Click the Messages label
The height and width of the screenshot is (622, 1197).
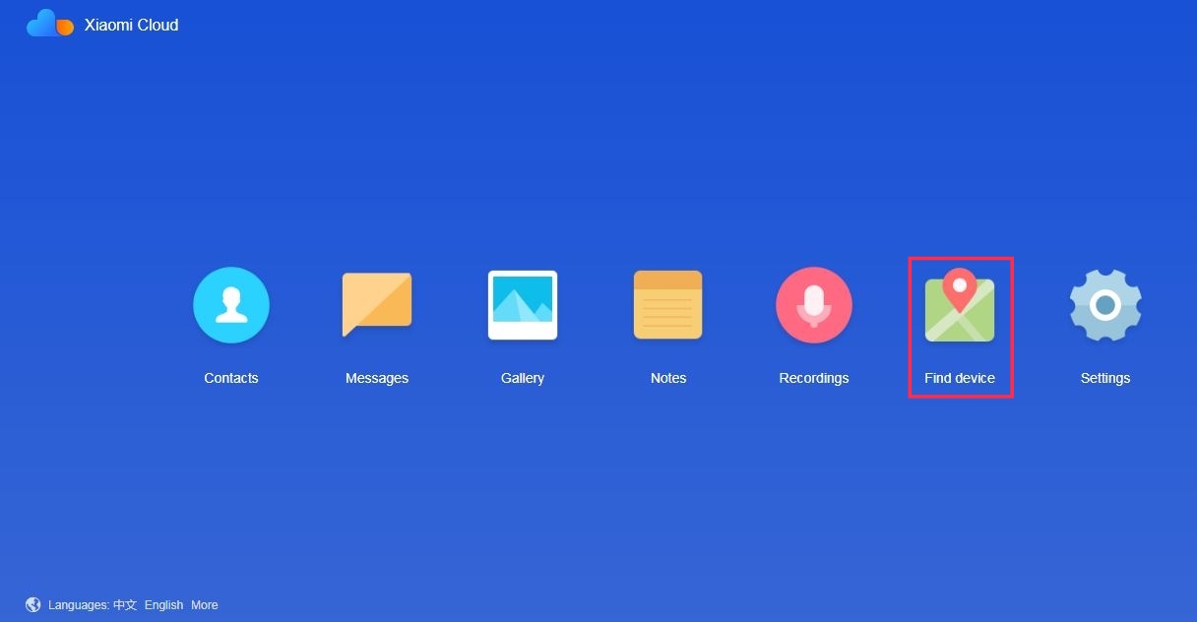click(x=377, y=378)
